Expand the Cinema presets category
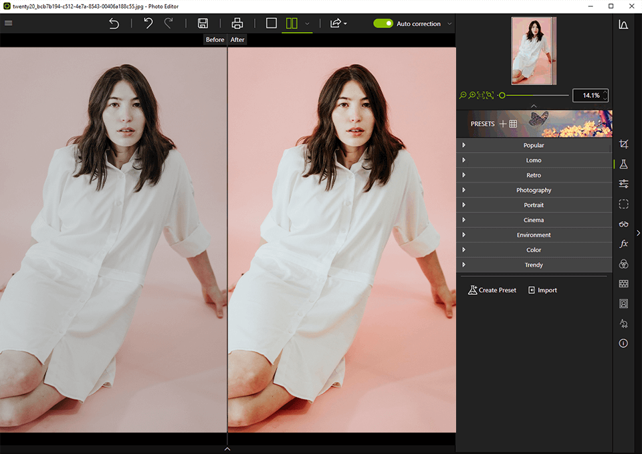 (x=534, y=220)
